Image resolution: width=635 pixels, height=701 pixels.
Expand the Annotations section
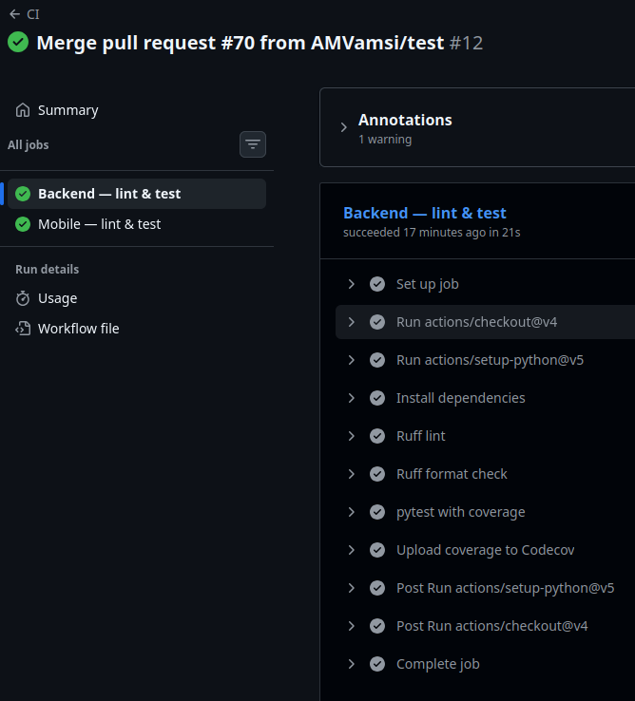pos(344,127)
